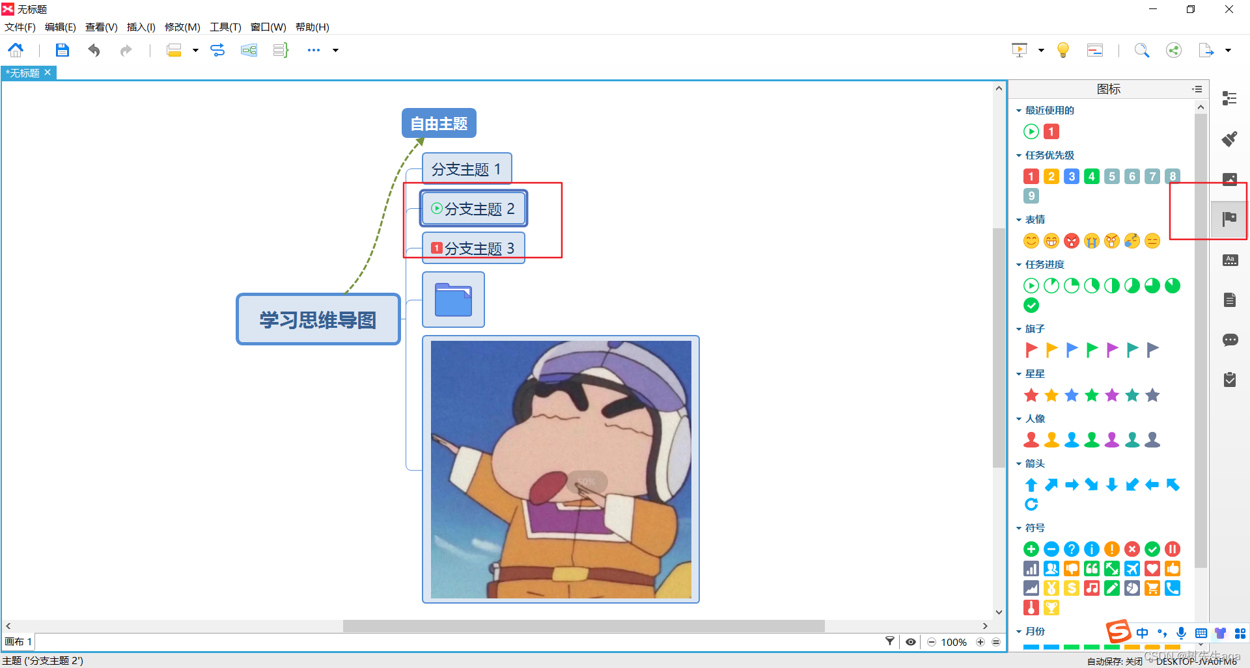The height and width of the screenshot is (668, 1250).
Task: Collapse the 最近使用的 section
Action: tap(1019, 111)
